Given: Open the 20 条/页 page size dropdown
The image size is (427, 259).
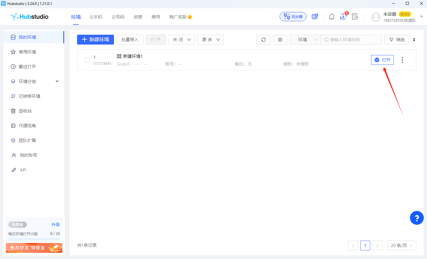Looking at the screenshot, I should click(x=402, y=245).
